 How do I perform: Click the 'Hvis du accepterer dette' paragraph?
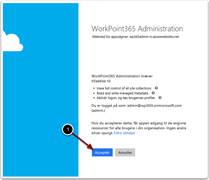tap(139, 128)
